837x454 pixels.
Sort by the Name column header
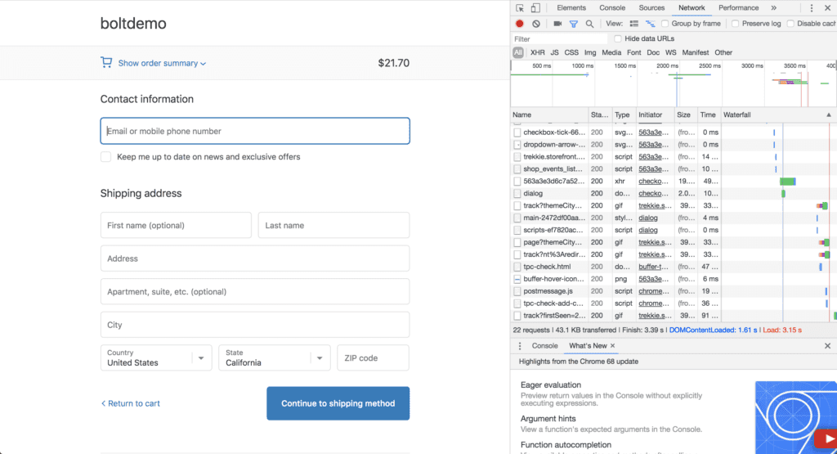(549, 115)
